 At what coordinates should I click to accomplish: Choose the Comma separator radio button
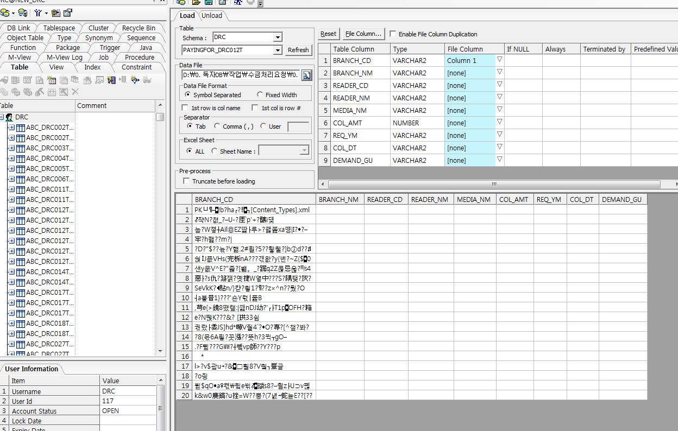[217, 126]
